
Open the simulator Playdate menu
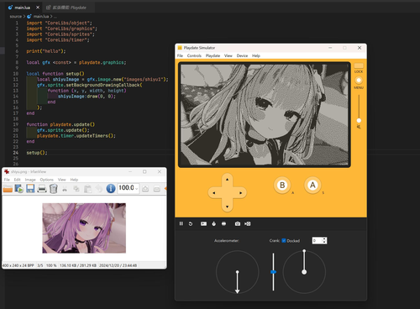coord(213,55)
